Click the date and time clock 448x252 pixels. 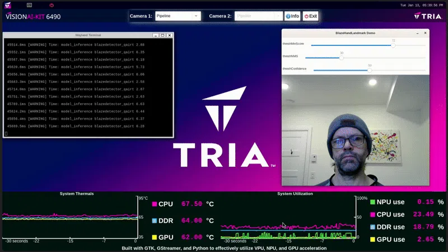pyautogui.click(x=422, y=5)
